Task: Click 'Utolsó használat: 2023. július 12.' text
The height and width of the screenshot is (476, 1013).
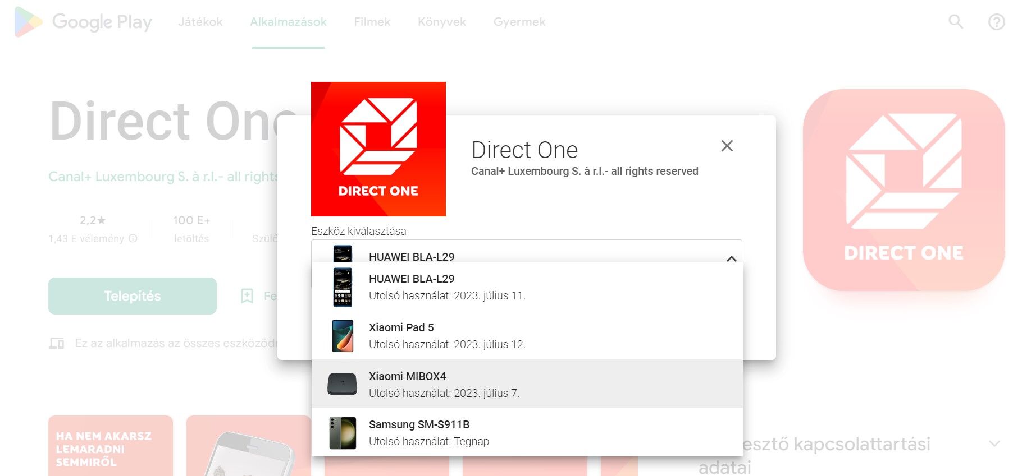Action: pyautogui.click(x=447, y=344)
